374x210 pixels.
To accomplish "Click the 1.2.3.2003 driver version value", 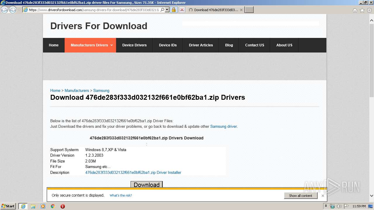I will (94, 155).
